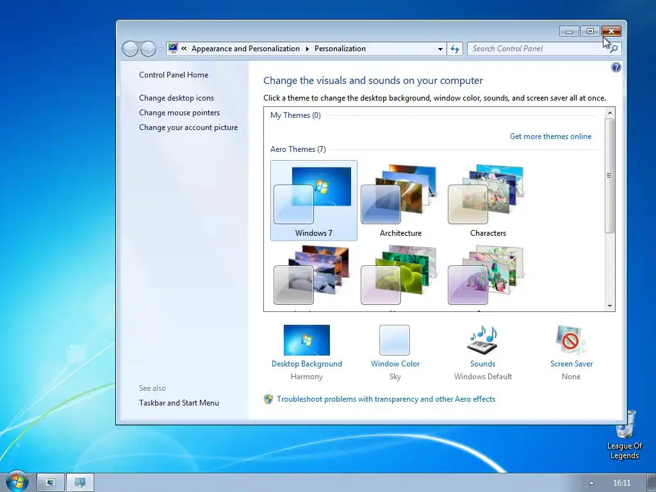
Task: Open the Window Color Sky swatch
Action: click(395, 340)
